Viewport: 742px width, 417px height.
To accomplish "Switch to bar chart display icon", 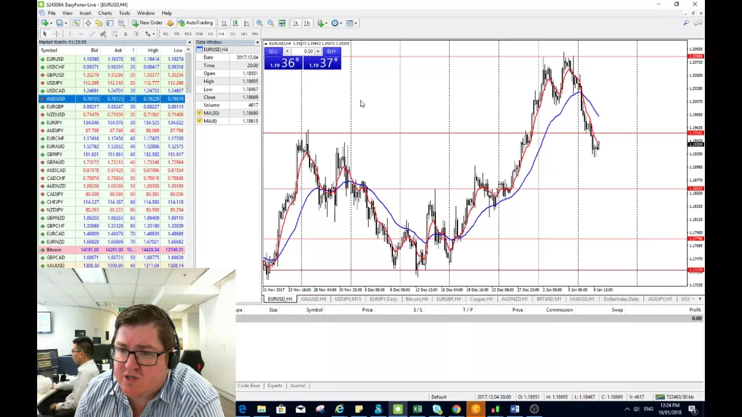I will tap(224, 23).
